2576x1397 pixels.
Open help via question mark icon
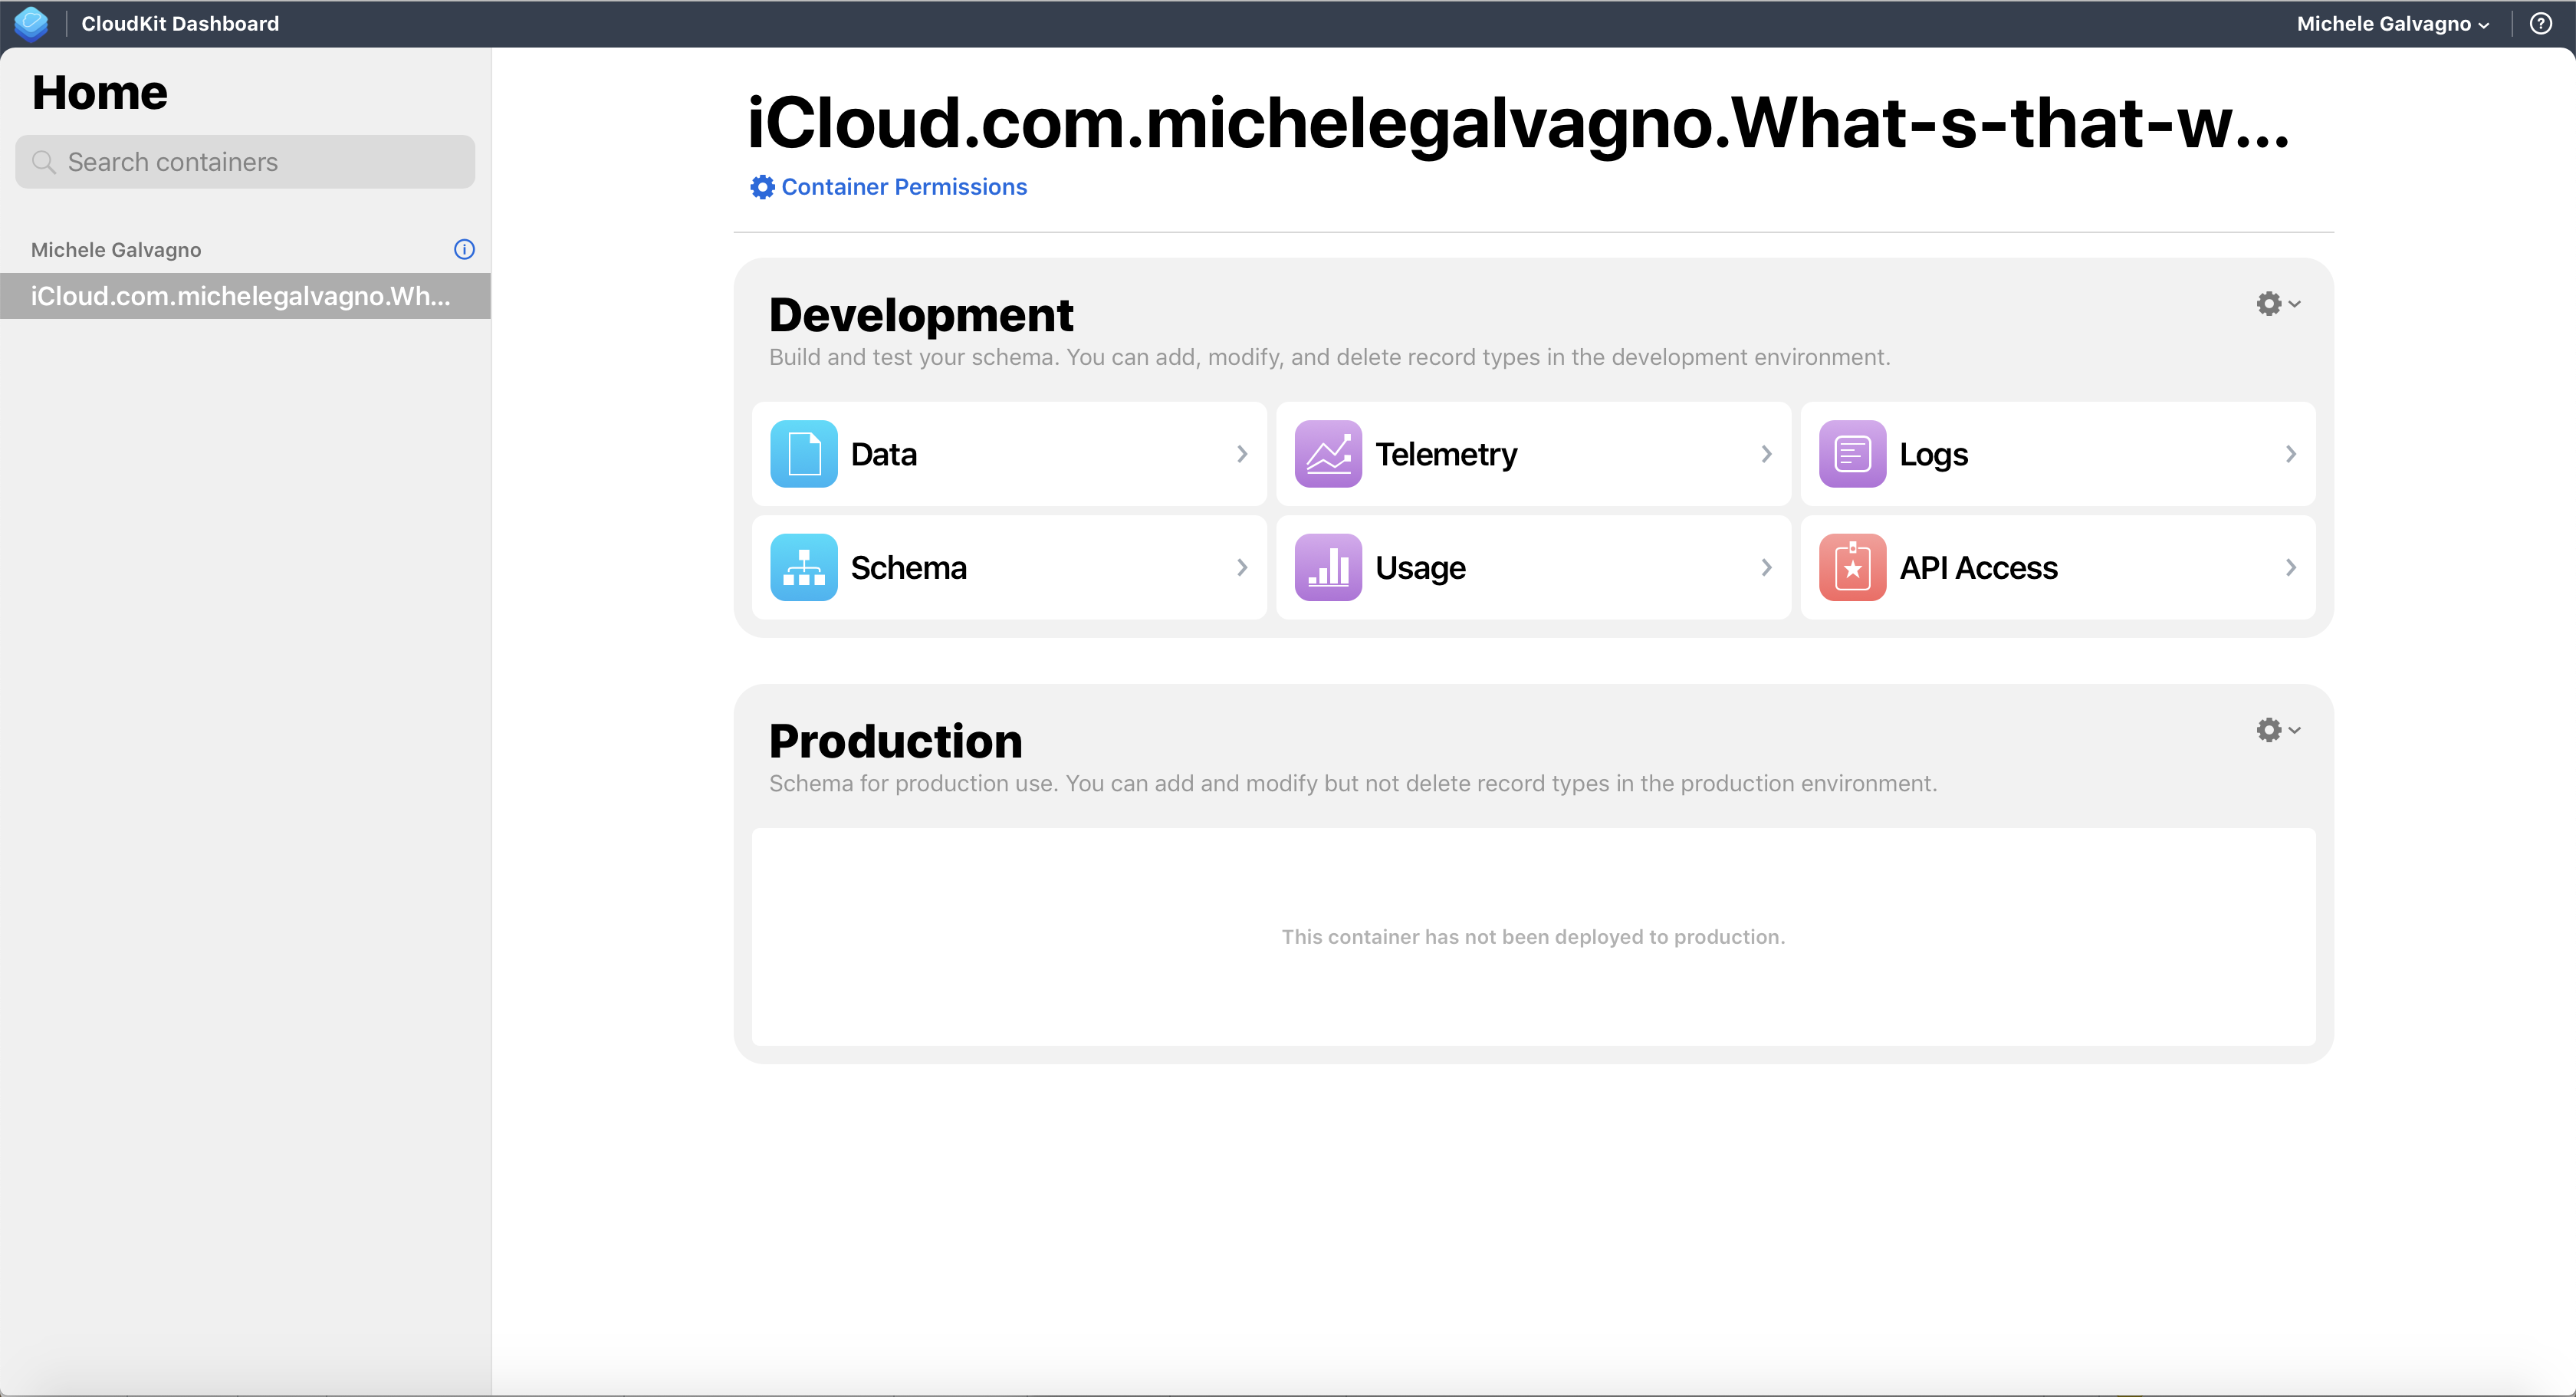click(x=2540, y=23)
